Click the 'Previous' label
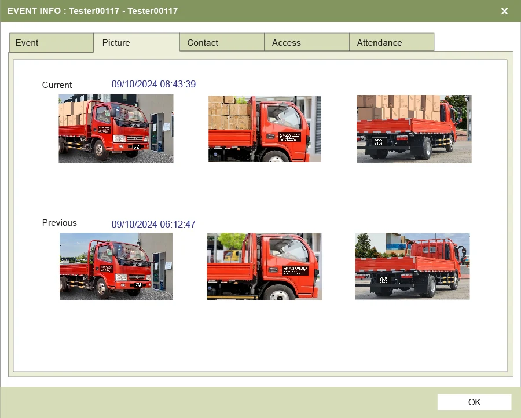 point(59,223)
